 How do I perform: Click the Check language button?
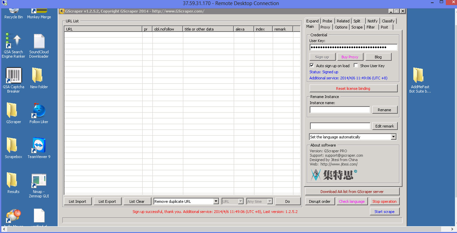[x=352, y=201]
